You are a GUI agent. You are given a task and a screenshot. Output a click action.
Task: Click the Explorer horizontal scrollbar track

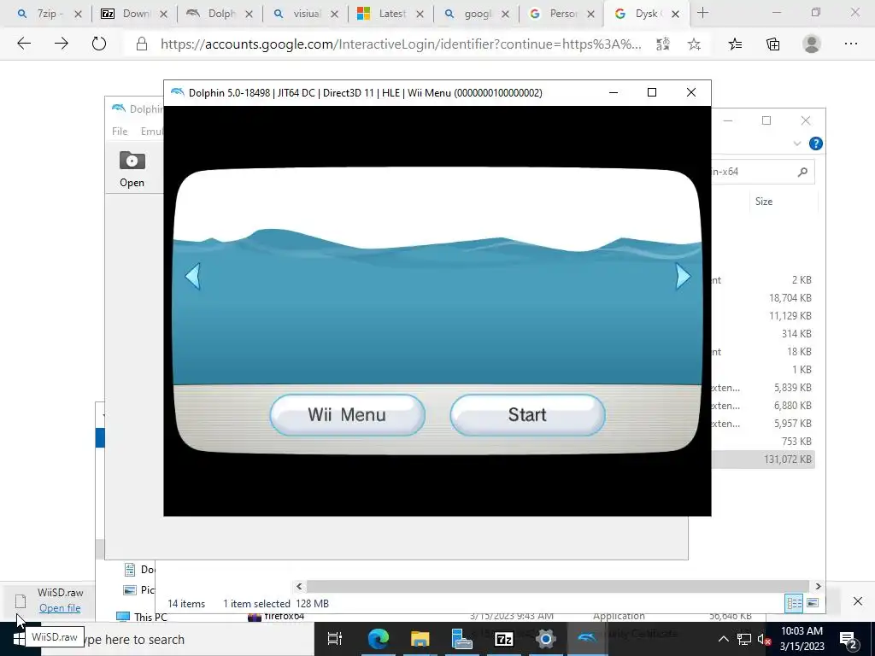[557, 586]
